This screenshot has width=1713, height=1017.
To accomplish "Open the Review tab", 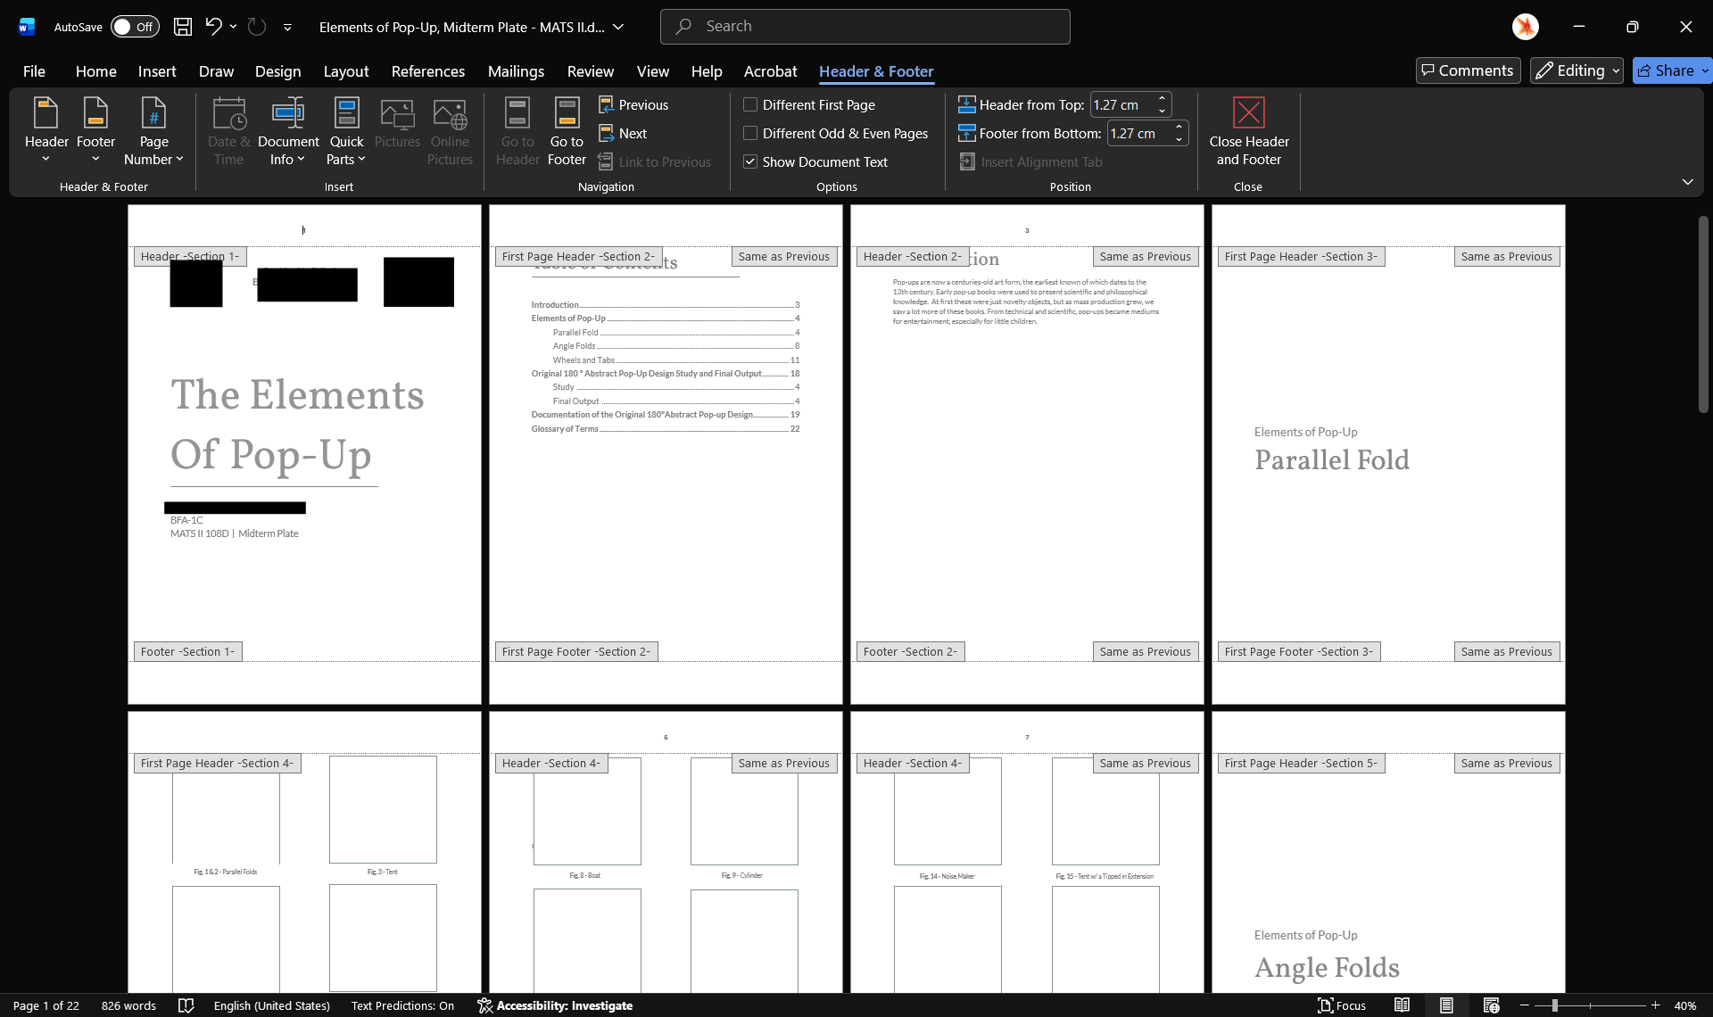I will pyautogui.click(x=590, y=71).
